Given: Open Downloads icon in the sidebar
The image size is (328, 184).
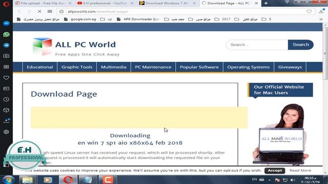Looking at the screenshot, I should [x=6, y=121].
